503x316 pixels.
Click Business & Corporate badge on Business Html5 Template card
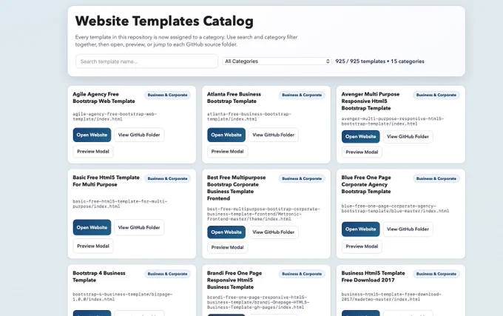(436, 274)
